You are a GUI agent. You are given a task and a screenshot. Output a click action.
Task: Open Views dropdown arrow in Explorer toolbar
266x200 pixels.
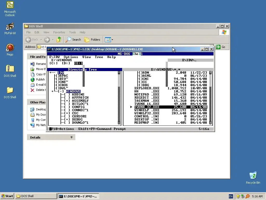112,40
